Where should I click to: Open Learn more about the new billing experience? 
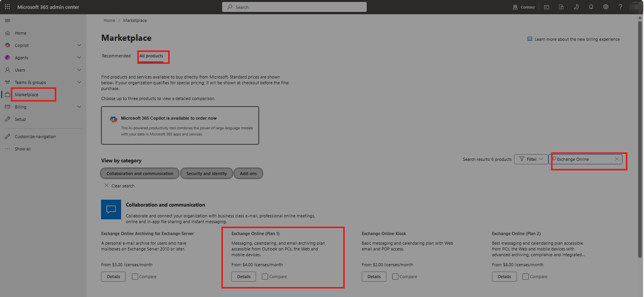click(573, 39)
